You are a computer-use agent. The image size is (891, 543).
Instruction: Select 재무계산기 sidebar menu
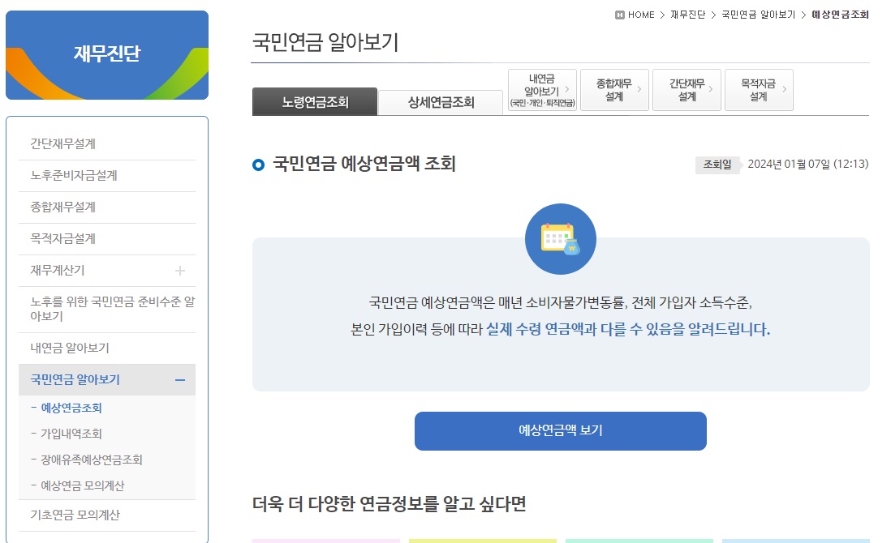tap(107, 271)
